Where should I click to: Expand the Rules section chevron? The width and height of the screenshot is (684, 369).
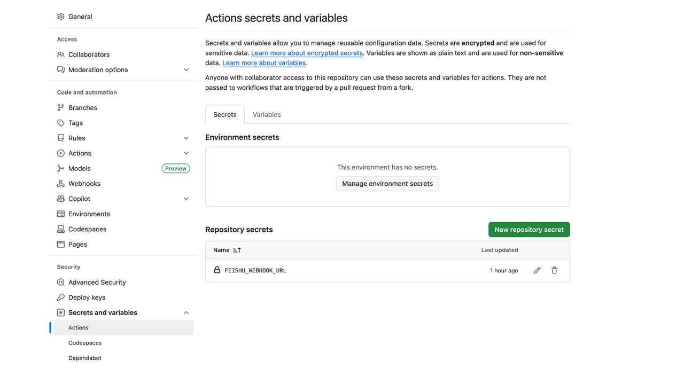click(x=186, y=138)
